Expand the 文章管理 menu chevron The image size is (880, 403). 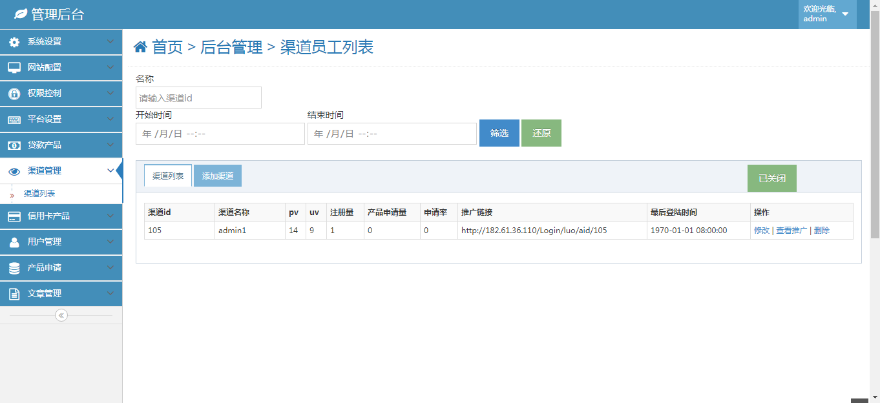[110, 293]
